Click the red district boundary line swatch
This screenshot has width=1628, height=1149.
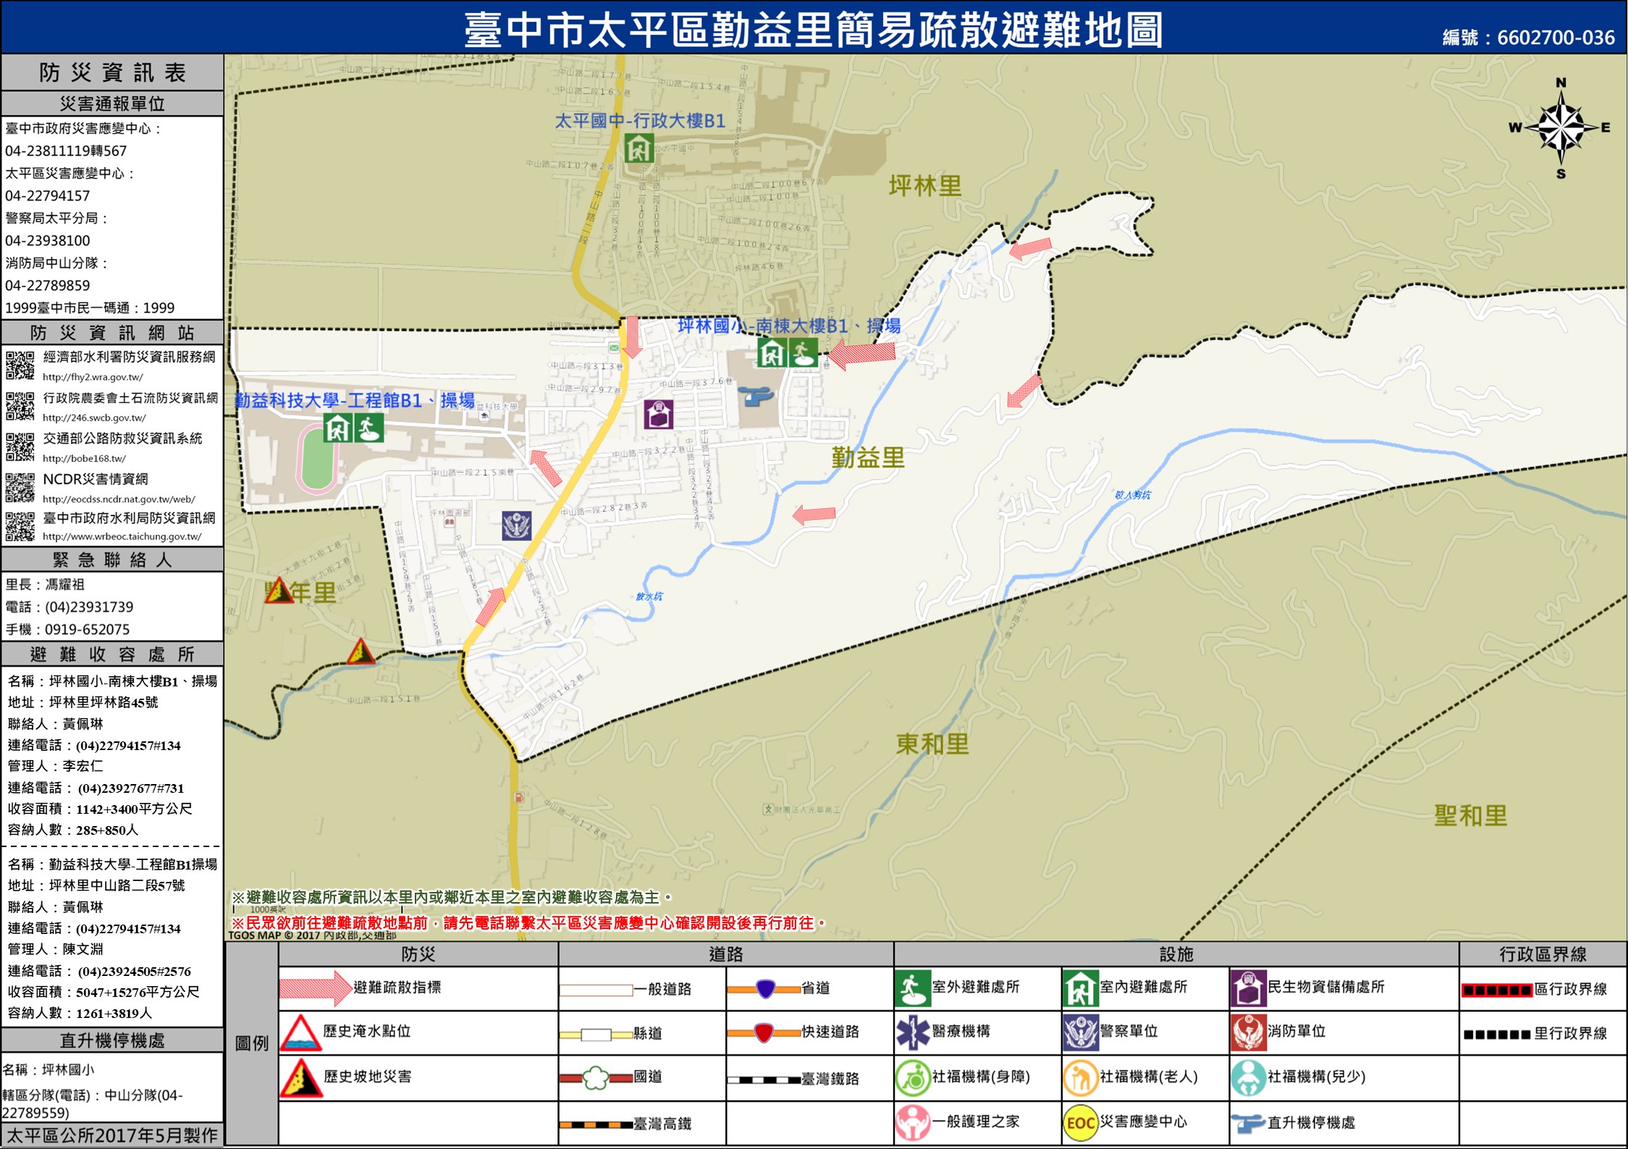point(1497,990)
